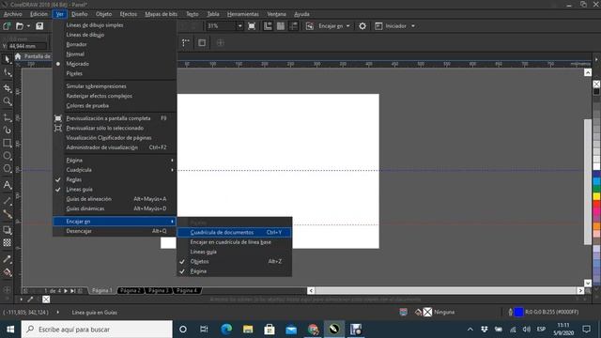601x338 pixels.
Task: Expand the coordinates flyout arrow in status bar
Action: pos(58,312)
